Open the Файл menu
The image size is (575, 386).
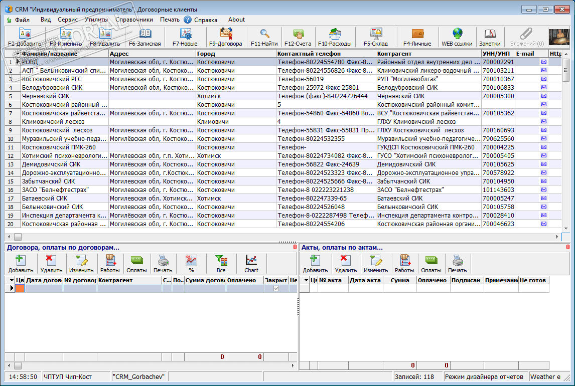point(22,20)
